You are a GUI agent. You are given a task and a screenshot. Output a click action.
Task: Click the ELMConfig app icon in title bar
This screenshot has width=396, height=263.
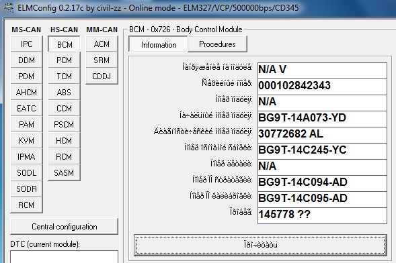tap(9, 8)
